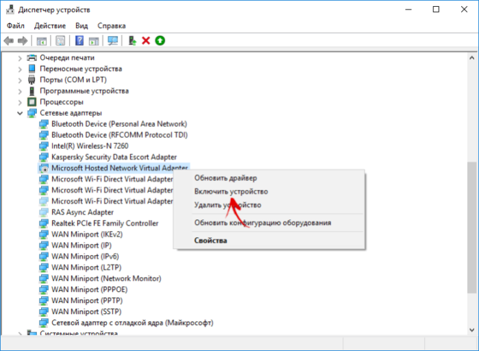479x351 pixels.
Task: Select Bluetooth Device (RFCOMM Protocol TDI)
Action: (x=119, y=135)
